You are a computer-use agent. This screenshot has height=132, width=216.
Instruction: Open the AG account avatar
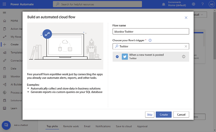tap(212, 4)
